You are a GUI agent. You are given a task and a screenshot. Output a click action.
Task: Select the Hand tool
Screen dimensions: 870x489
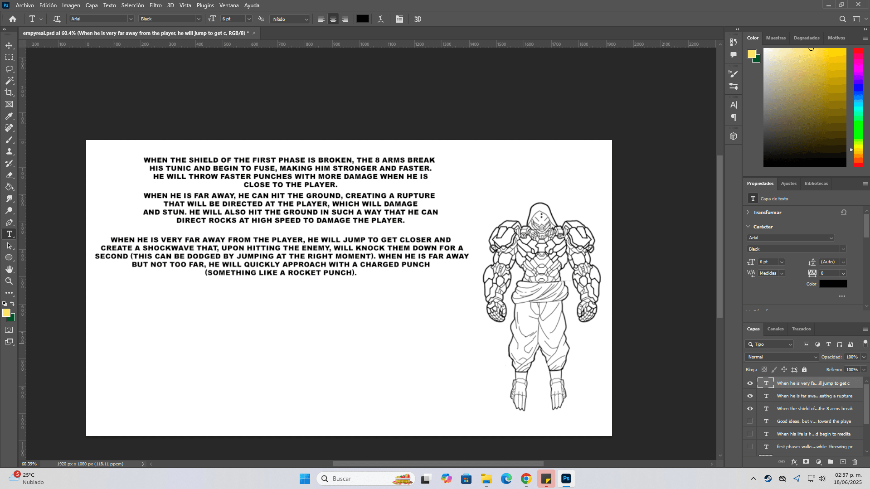point(9,269)
